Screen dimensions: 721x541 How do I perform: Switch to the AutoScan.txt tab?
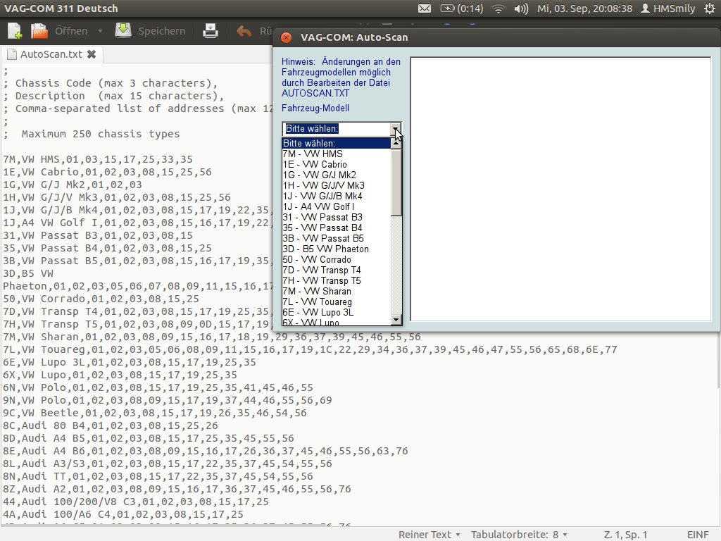click(x=51, y=54)
